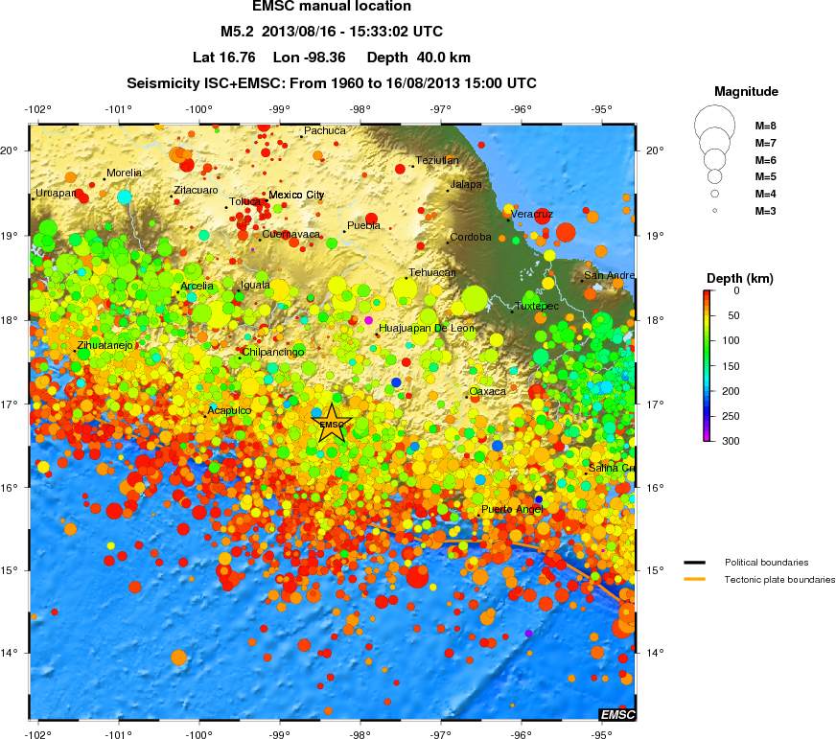This screenshot has height=739, width=836.
Task: Click the M=6 magnitude legend circle
Action: 714,159
